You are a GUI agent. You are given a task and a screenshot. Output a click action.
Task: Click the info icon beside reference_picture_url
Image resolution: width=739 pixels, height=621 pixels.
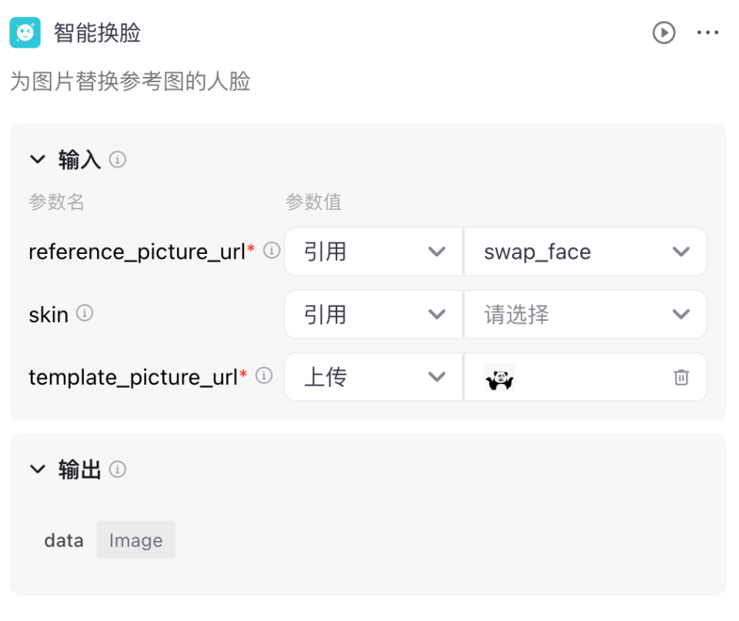click(x=270, y=249)
